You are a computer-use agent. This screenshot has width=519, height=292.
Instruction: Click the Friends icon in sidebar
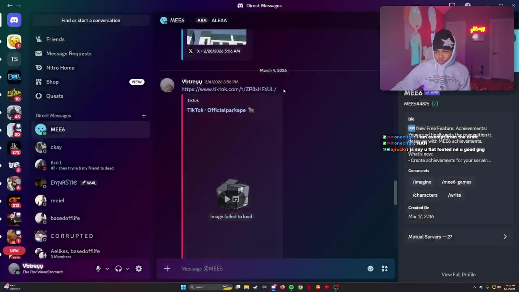[39, 39]
